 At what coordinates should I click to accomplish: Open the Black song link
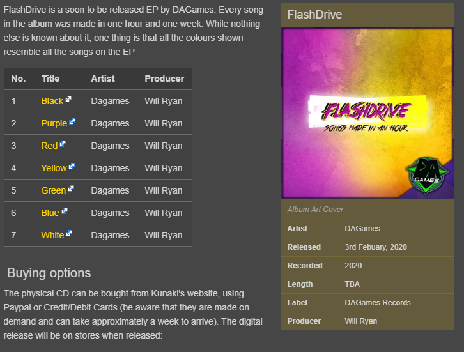point(52,101)
